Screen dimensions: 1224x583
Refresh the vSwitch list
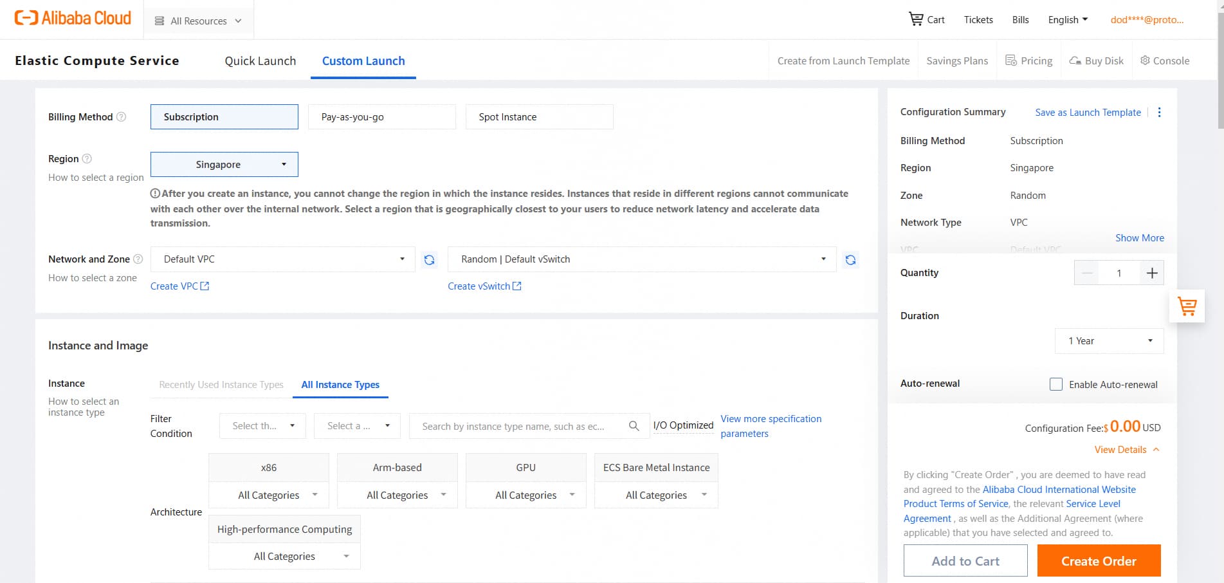(x=850, y=260)
